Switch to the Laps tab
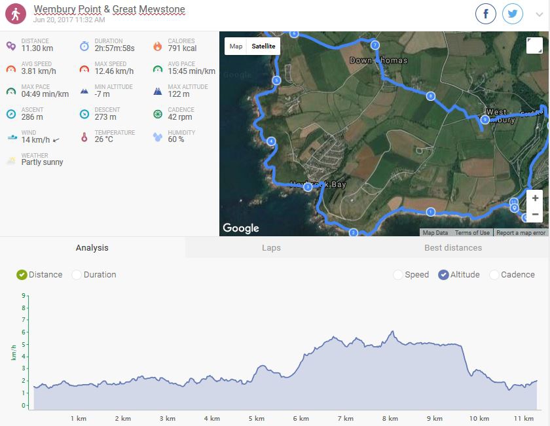The height and width of the screenshot is (426, 550). [x=271, y=248]
